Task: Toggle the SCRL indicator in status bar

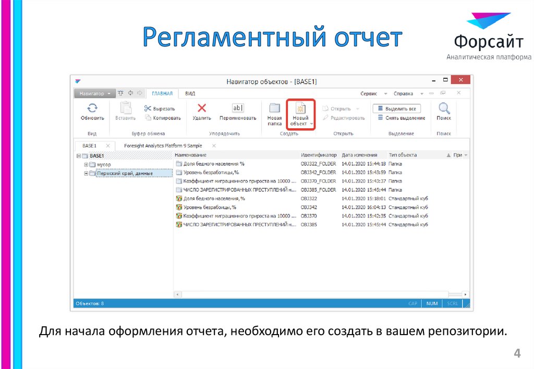Action: (x=452, y=303)
